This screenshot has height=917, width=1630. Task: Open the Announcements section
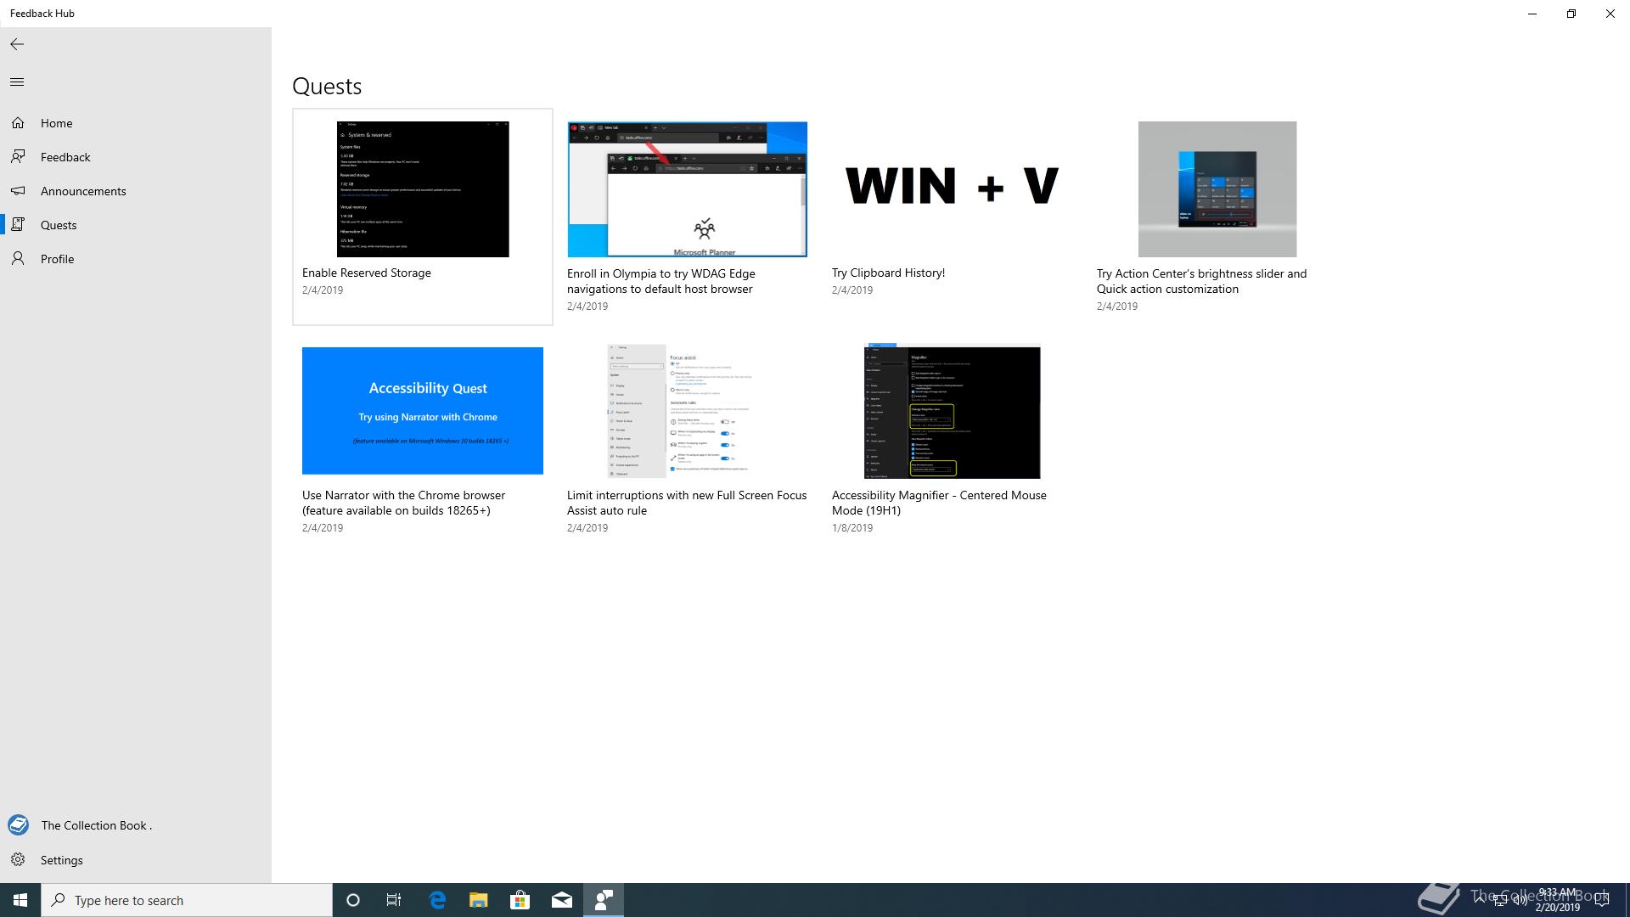point(136,191)
